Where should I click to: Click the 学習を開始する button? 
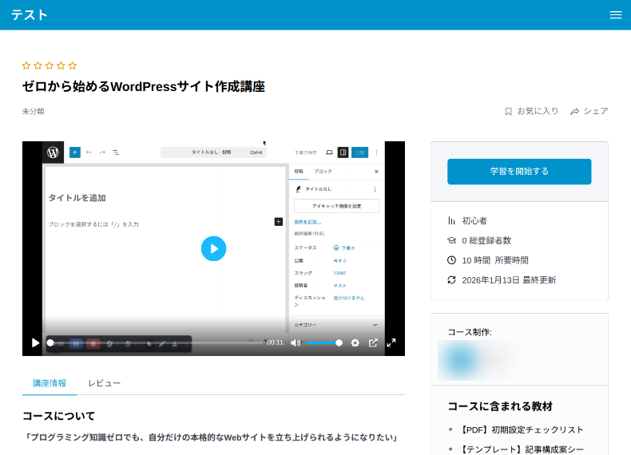point(519,172)
